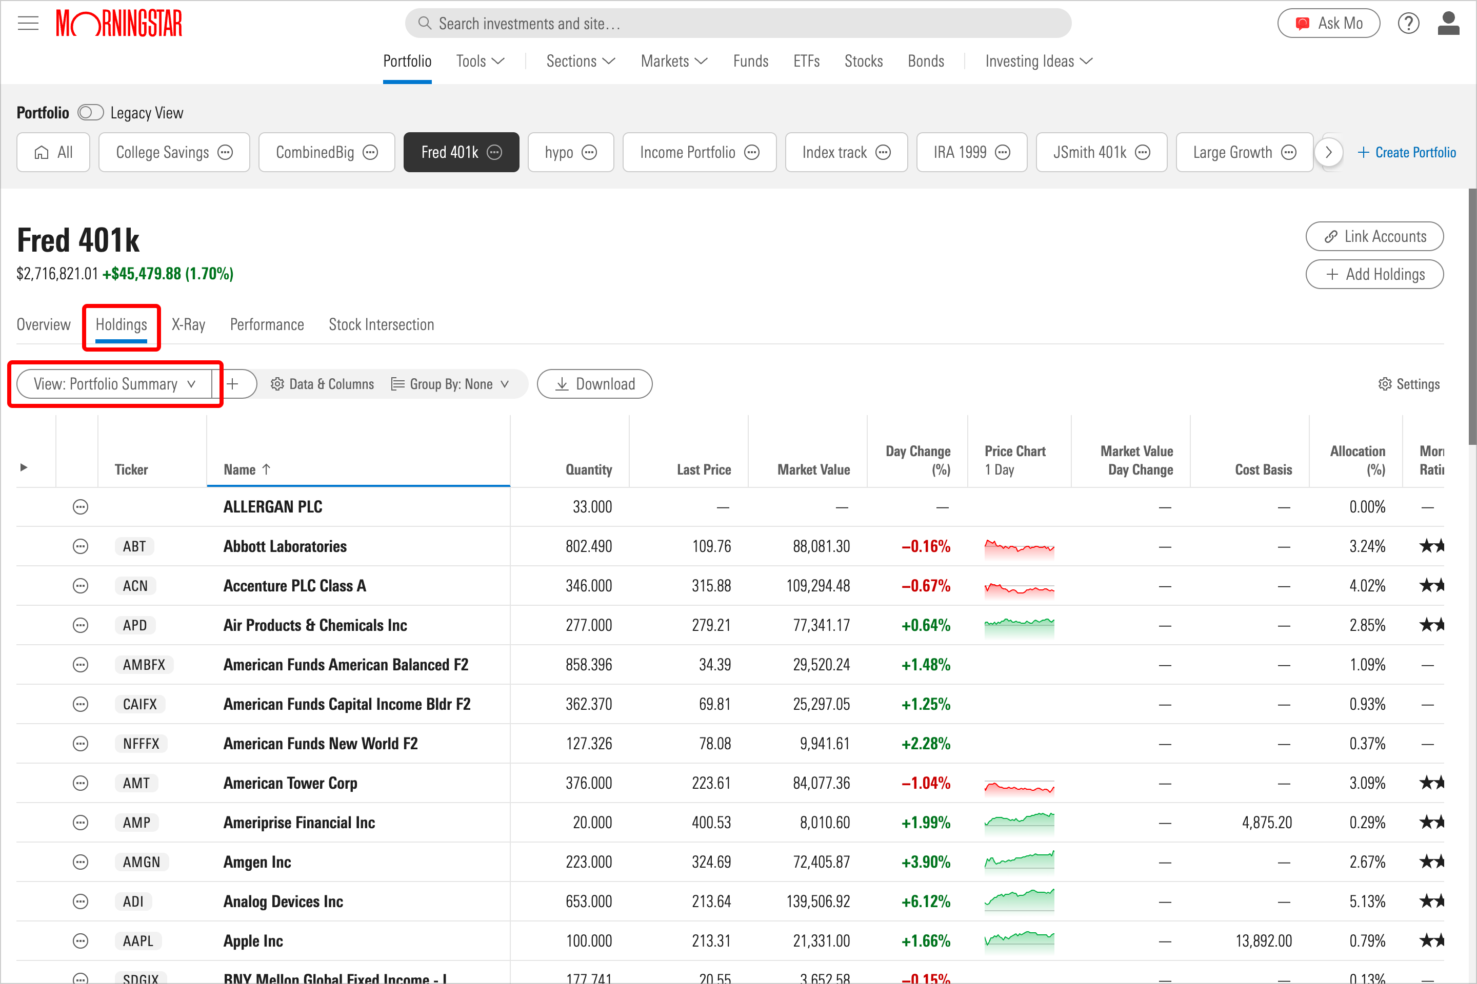
Task: Show more portfolios with right chevron
Action: click(1328, 153)
